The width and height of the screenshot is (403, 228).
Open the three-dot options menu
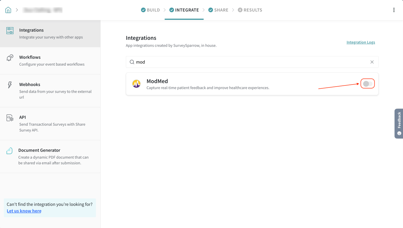click(x=394, y=10)
